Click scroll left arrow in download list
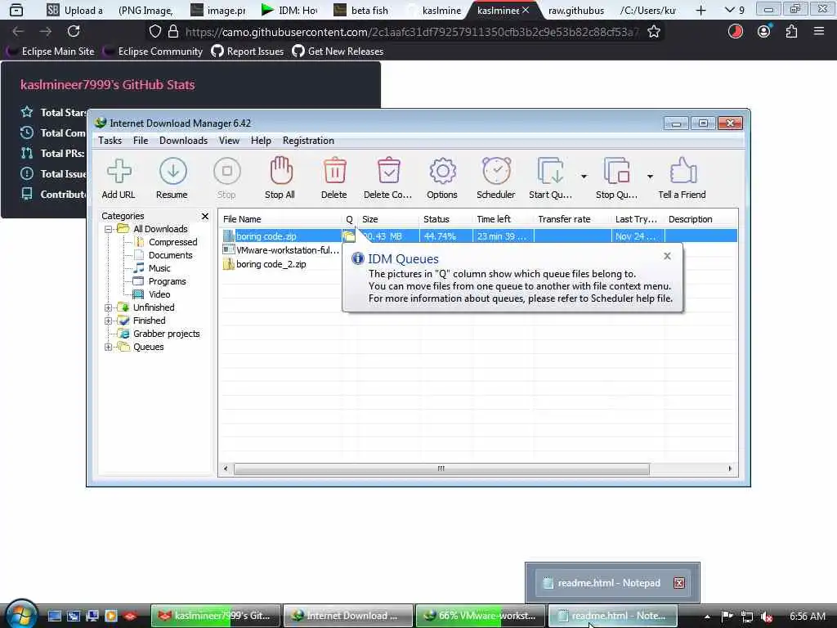This screenshot has width=837, height=628. click(226, 469)
